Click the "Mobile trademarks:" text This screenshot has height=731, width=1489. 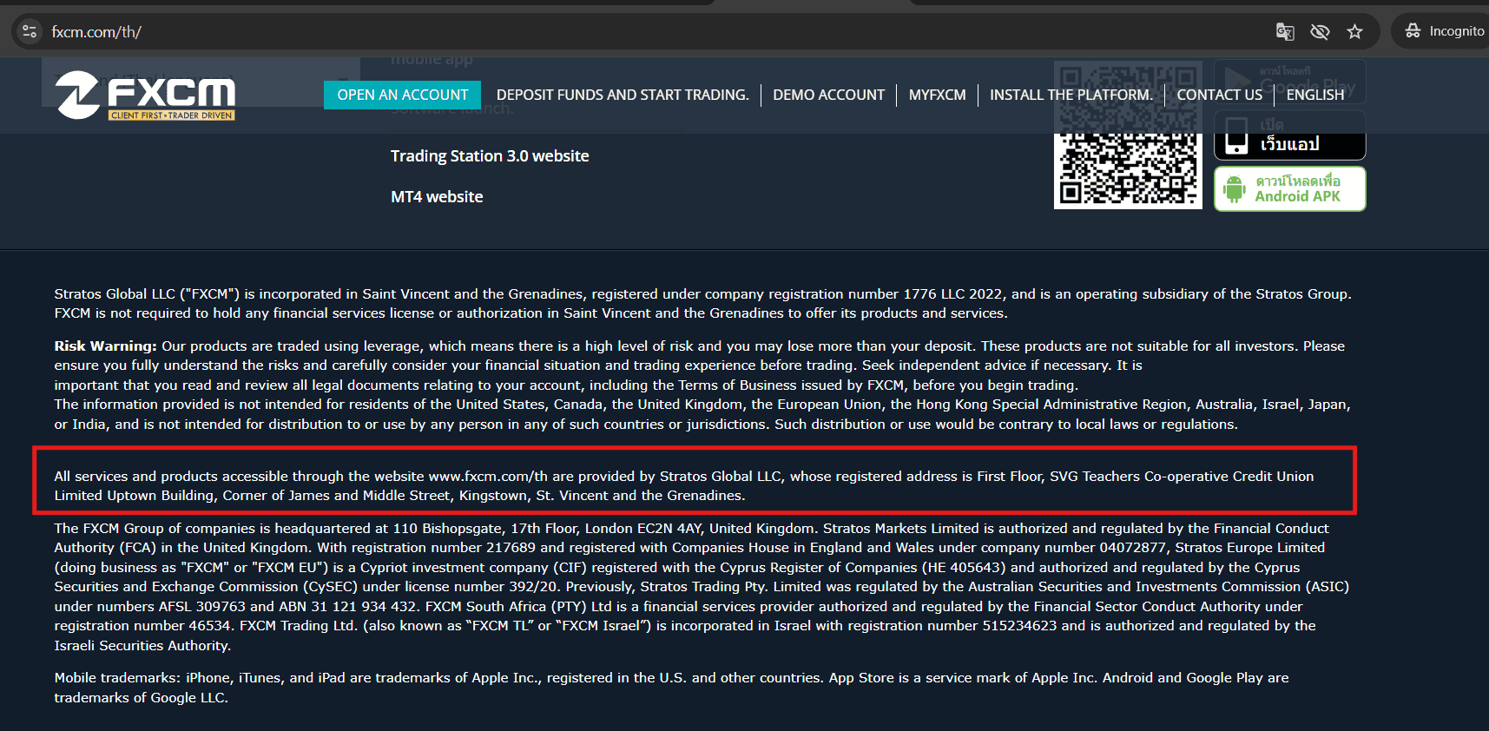point(118,678)
